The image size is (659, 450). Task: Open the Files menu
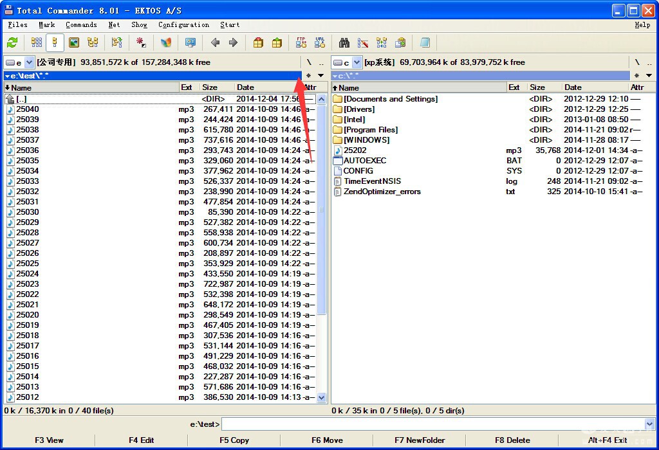click(17, 25)
